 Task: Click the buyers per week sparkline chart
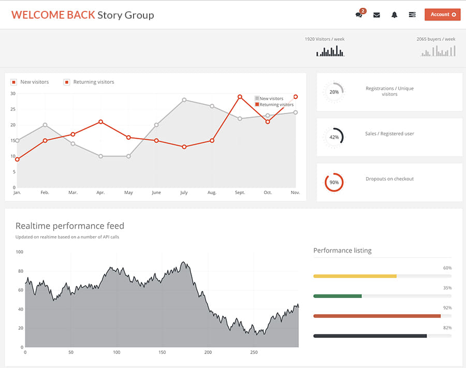coord(438,51)
